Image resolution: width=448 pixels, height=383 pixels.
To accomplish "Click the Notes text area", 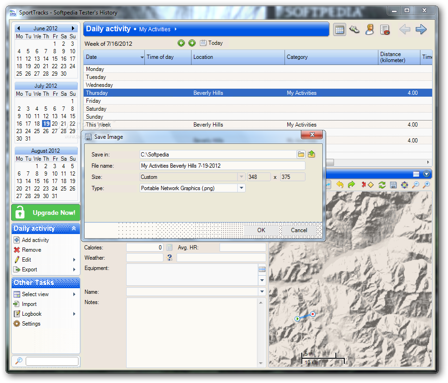I will click(x=192, y=333).
